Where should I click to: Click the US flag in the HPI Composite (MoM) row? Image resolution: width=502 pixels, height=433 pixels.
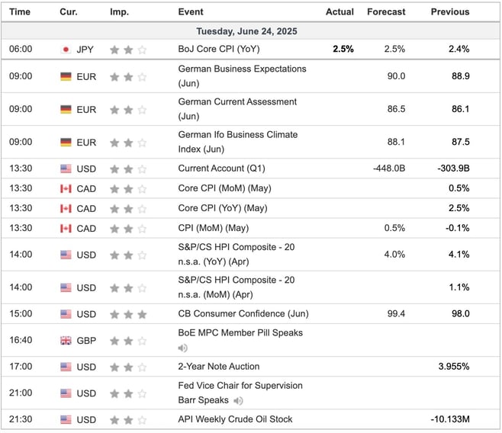click(x=66, y=288)
